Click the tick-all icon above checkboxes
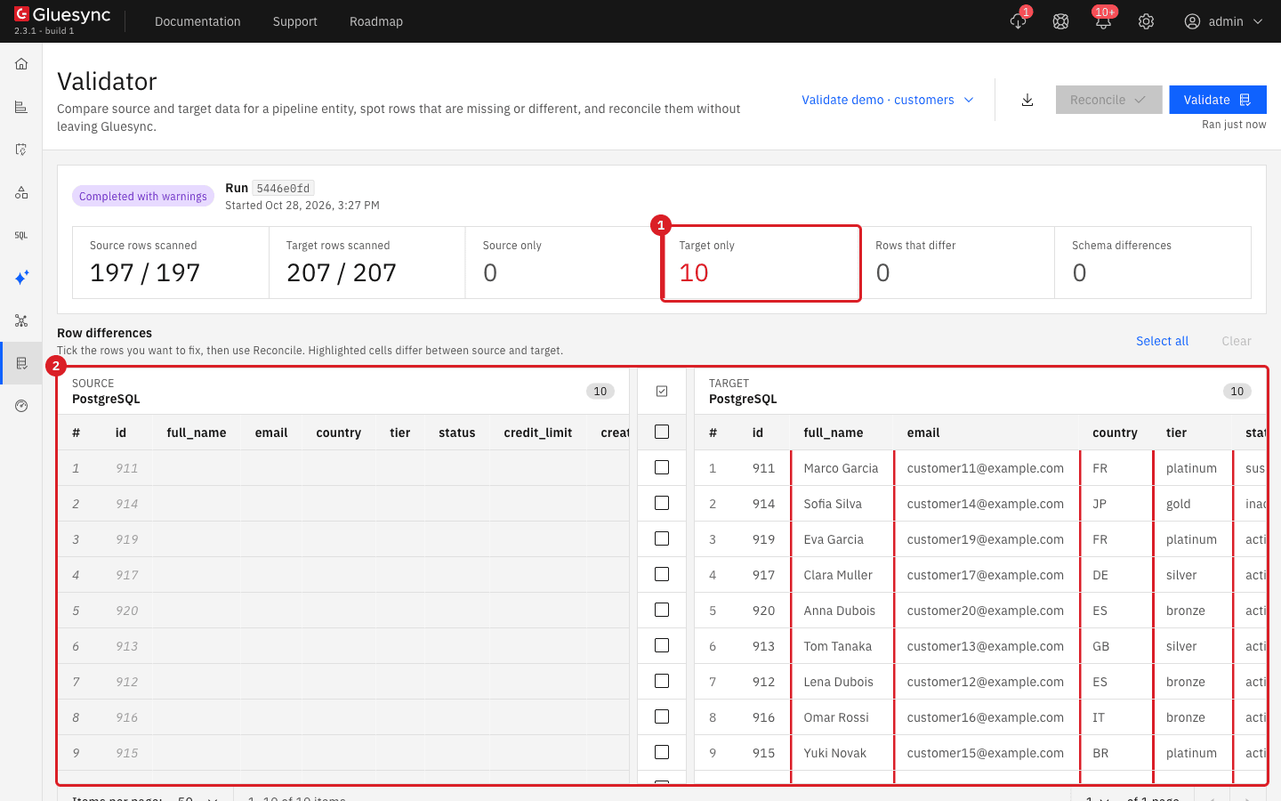 (662, 392)
